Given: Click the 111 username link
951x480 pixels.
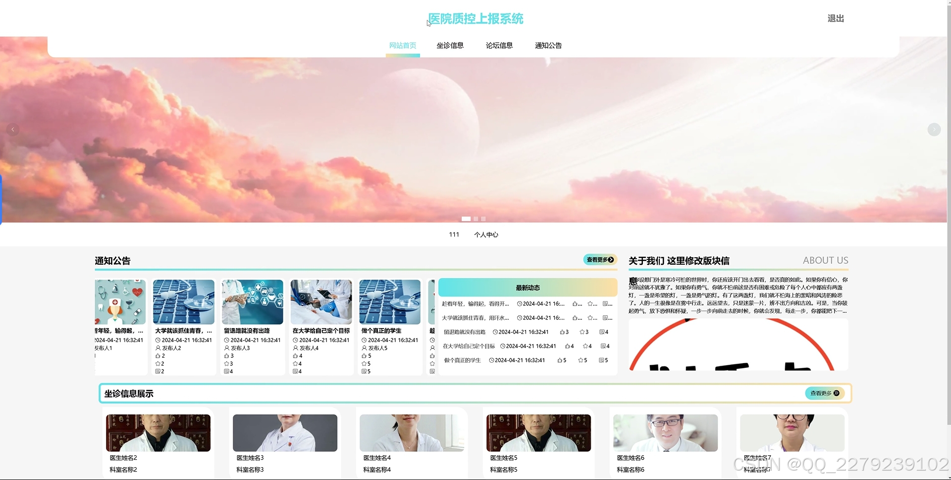Looking at the screenshot, I should 454,235.
